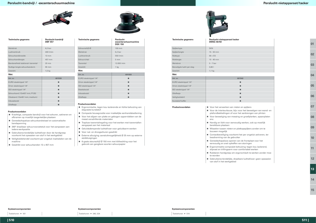Click 'Vliesband (13x457 mm; medium)' row
This screenshot has height=223, width=316.
click(x=41, y=97)
